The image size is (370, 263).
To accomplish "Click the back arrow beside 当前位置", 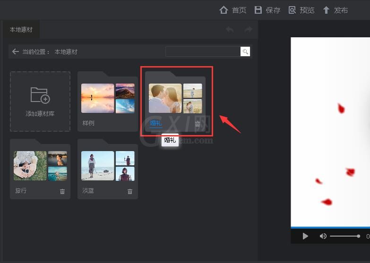I will pyautogui.click(x=16, y=51).
